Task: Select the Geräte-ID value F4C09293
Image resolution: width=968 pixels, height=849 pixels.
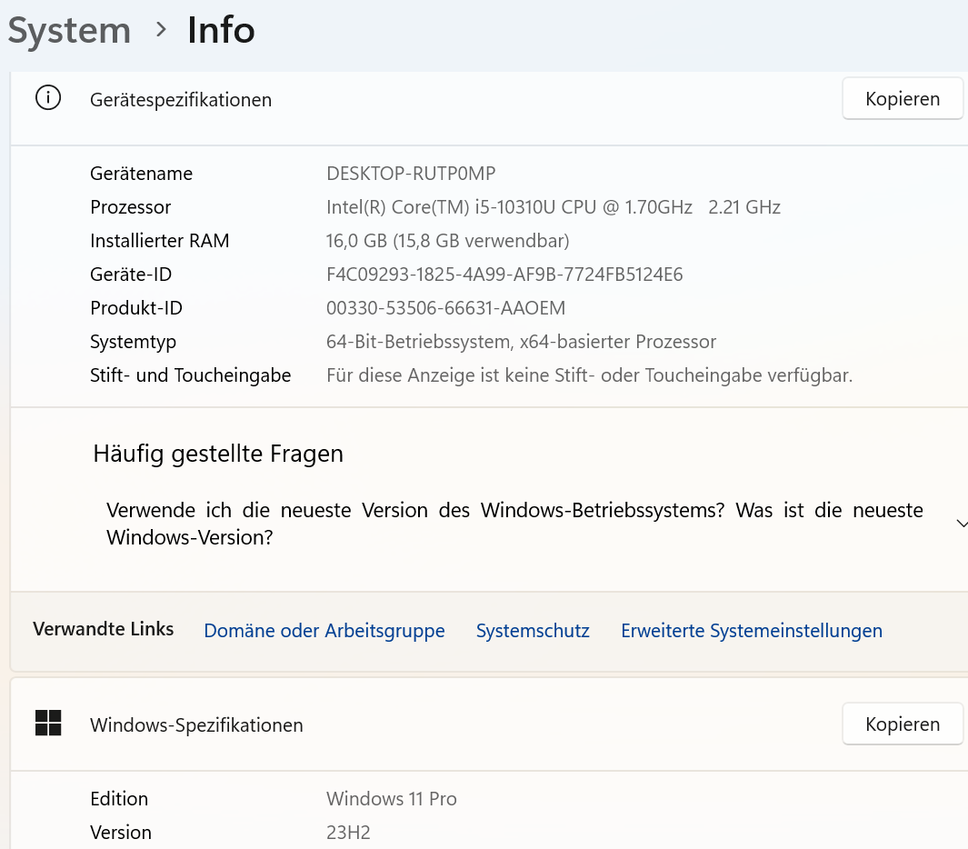Action: coord(504,275)
